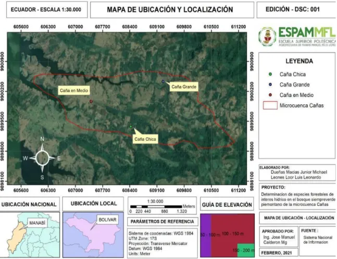Open the Ecuador national location inset map
337x259 pixels.
pyautogui.click(x=30, y=235)
